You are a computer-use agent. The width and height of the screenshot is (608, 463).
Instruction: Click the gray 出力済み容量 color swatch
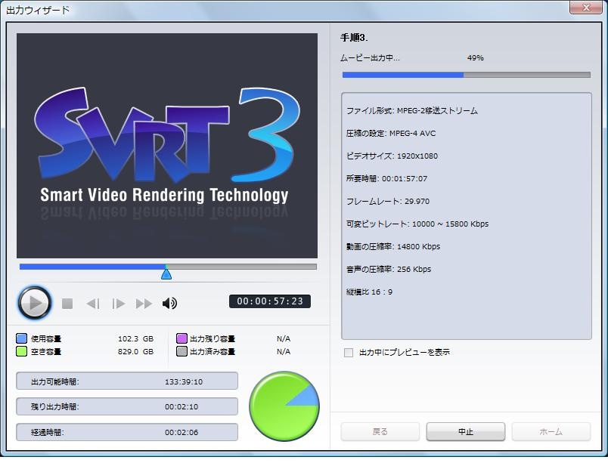pyautogui.click(x=181, y=351)
